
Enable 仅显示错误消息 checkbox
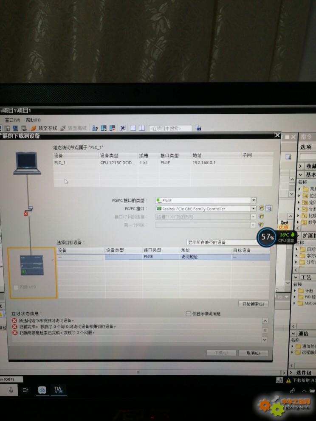188,313
